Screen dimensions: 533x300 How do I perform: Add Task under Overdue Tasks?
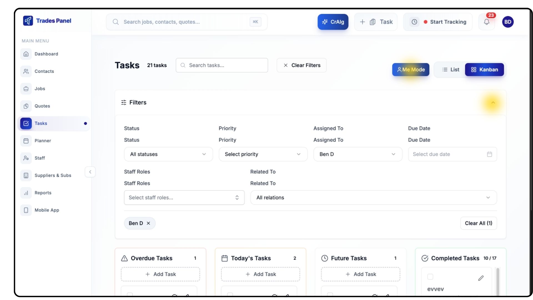pyautogui.click(x=160, y=274)
